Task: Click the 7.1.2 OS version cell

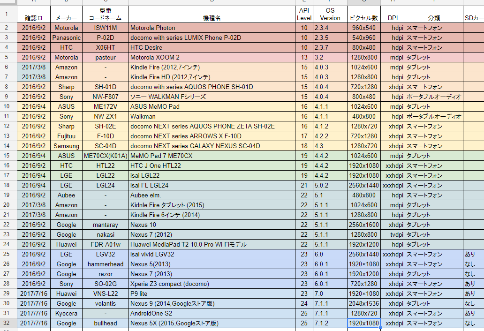Action: (330, 323)
